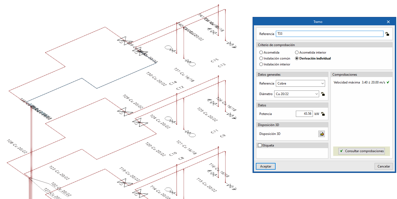Open the Cobre material dropdown
Viewport: 397px width, 199px height.
[x=300, y=83]
